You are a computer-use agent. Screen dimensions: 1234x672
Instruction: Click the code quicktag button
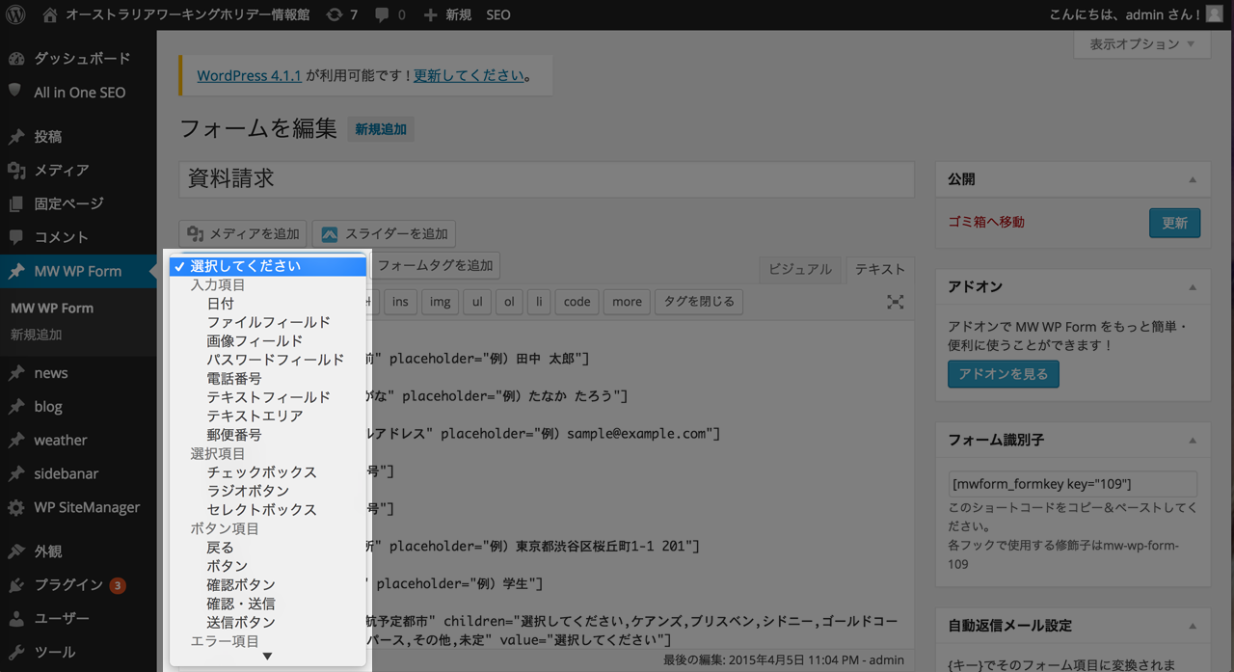(577, 302)
